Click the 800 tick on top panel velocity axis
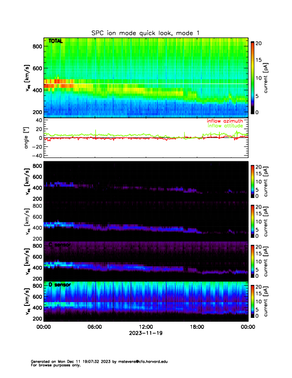The width and height of the screenshot is (292, 378). 36,46
